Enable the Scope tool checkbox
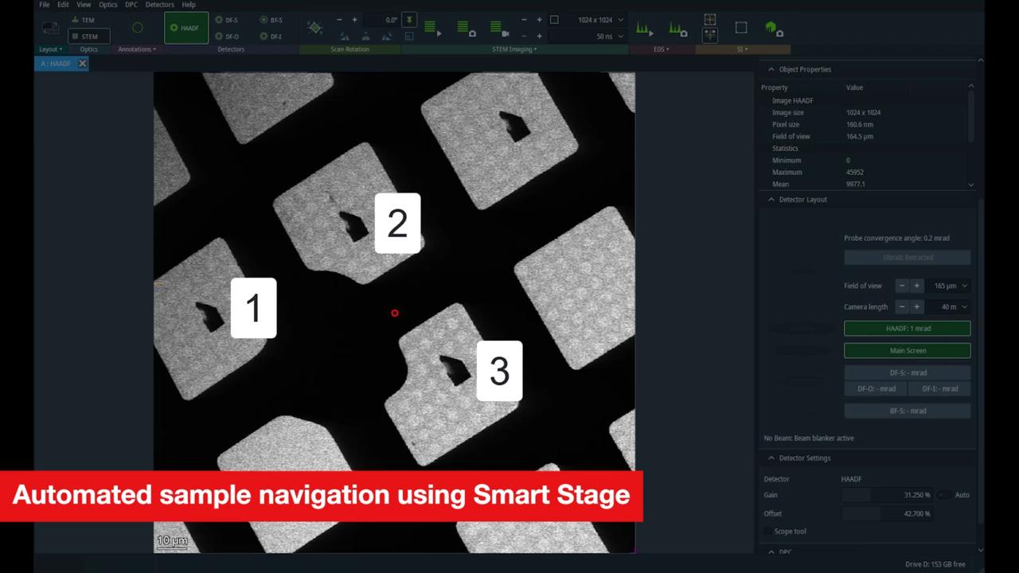This screenshot has width=1019, height=573. pos(767,532)
